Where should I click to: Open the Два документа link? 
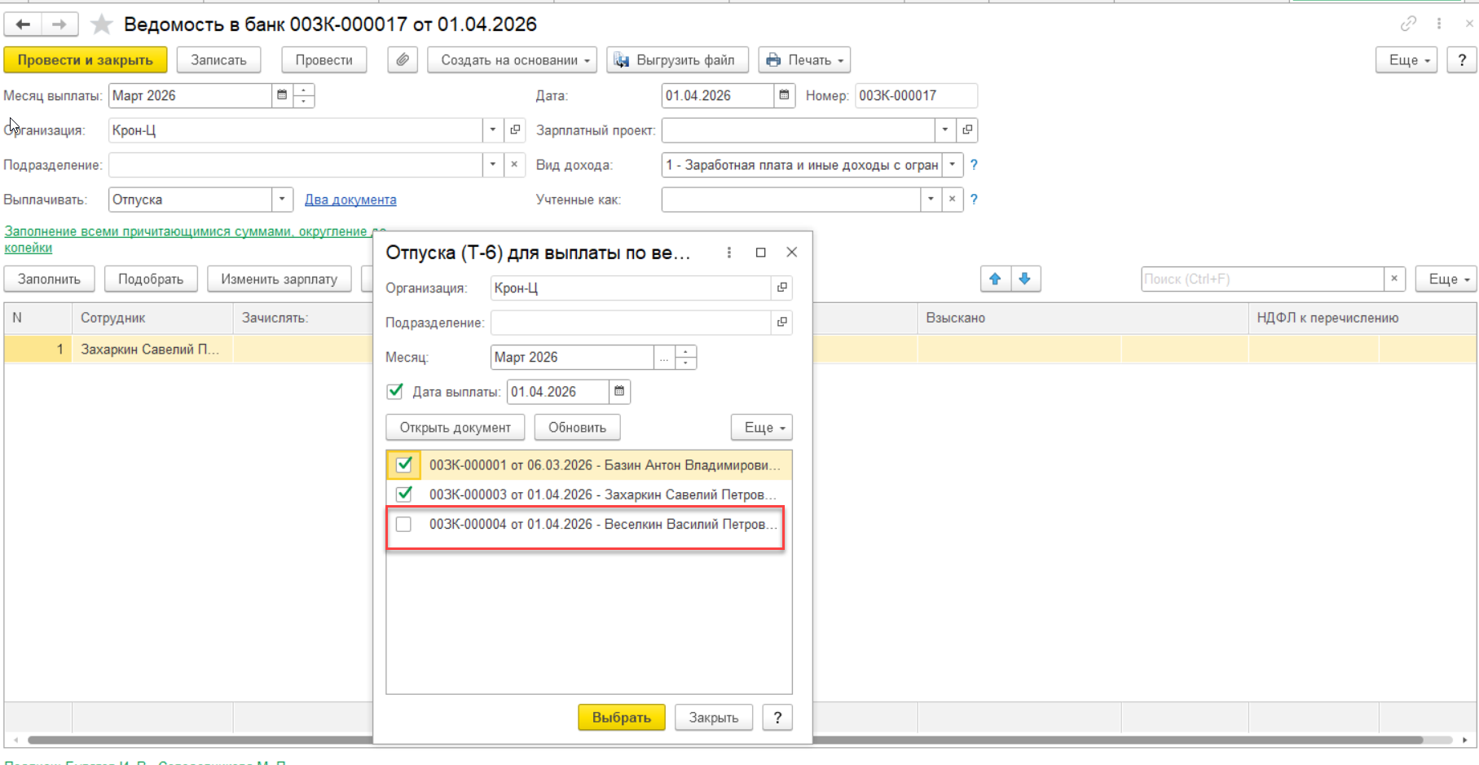(350, 200)
